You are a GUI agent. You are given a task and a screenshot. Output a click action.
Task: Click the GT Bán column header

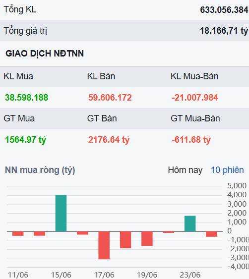(x=102, y=118)
